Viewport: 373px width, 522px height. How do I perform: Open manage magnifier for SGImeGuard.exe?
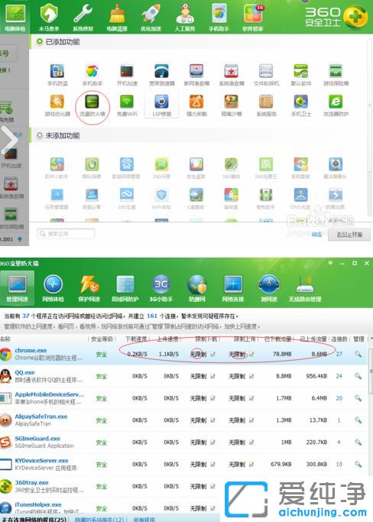click(358, 442)
